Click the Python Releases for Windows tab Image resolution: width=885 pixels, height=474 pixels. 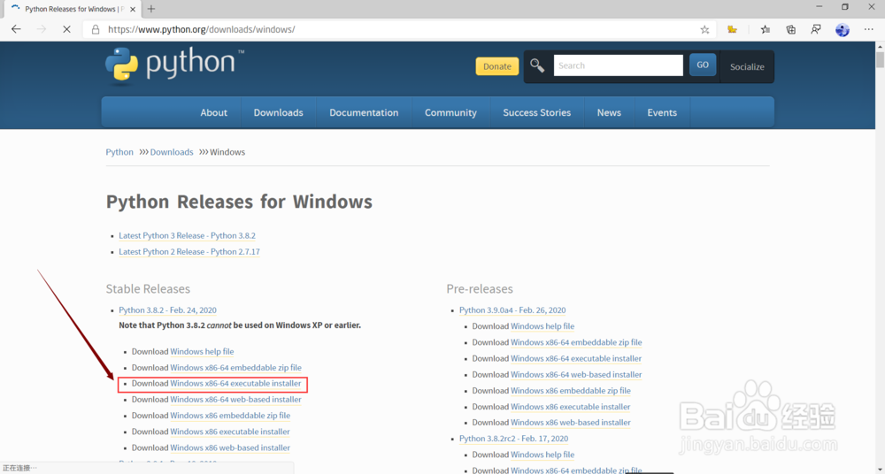coord(73,9)
